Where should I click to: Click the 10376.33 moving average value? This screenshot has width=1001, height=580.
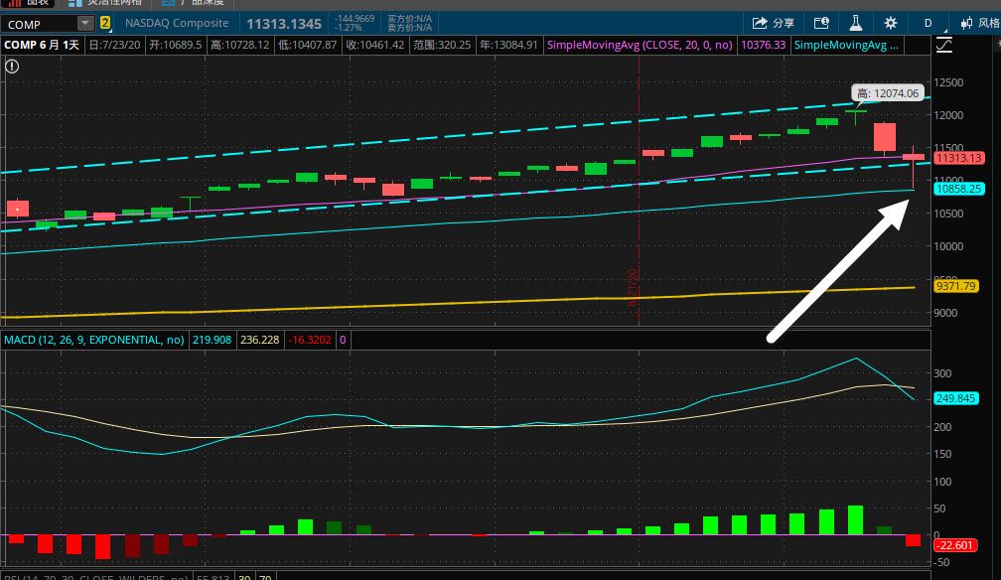(763, 45)
